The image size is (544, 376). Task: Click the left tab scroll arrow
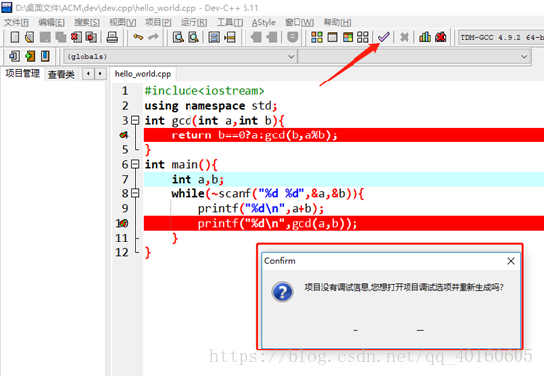89,74
